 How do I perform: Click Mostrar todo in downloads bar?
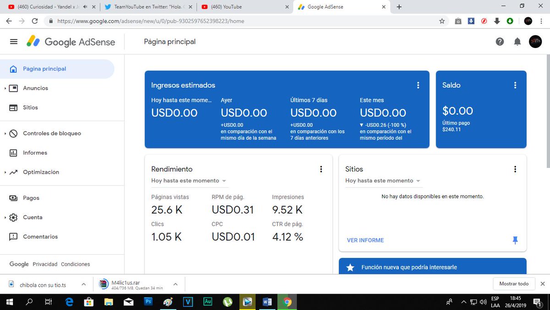[x=514, y=284]
